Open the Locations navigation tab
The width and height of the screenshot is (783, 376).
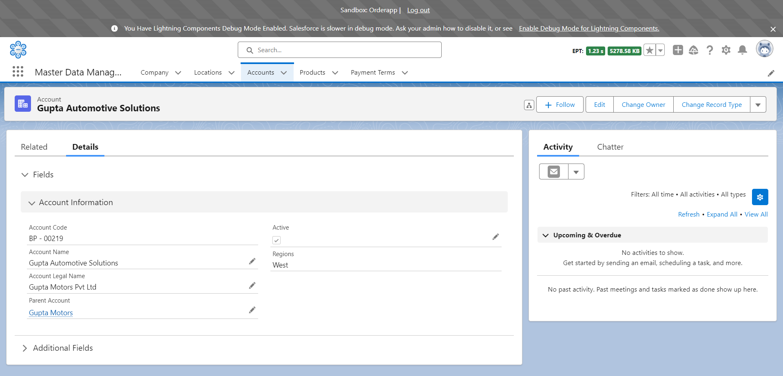208,73
